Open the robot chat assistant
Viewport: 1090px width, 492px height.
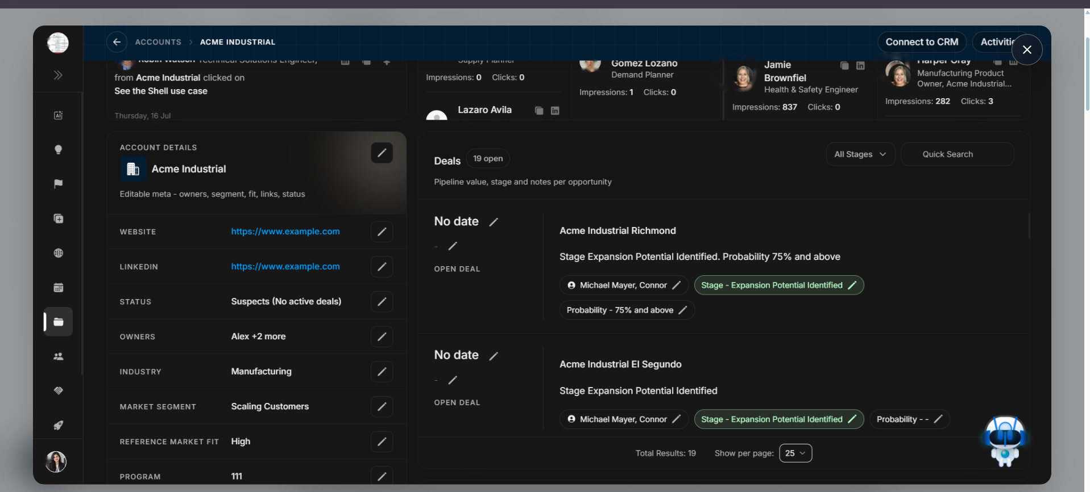[1005, 441]
